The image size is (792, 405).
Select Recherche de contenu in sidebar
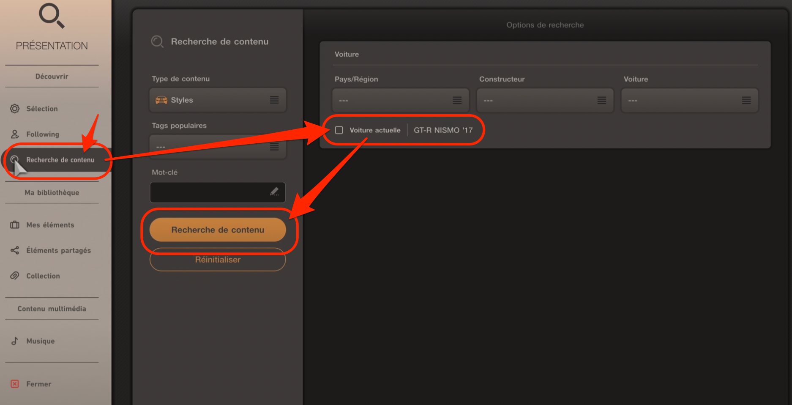(x=60, y=160)
